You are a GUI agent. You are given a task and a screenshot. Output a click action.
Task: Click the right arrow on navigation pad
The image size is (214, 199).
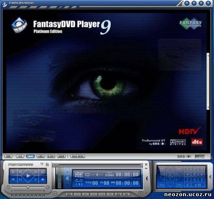point(177,177)
